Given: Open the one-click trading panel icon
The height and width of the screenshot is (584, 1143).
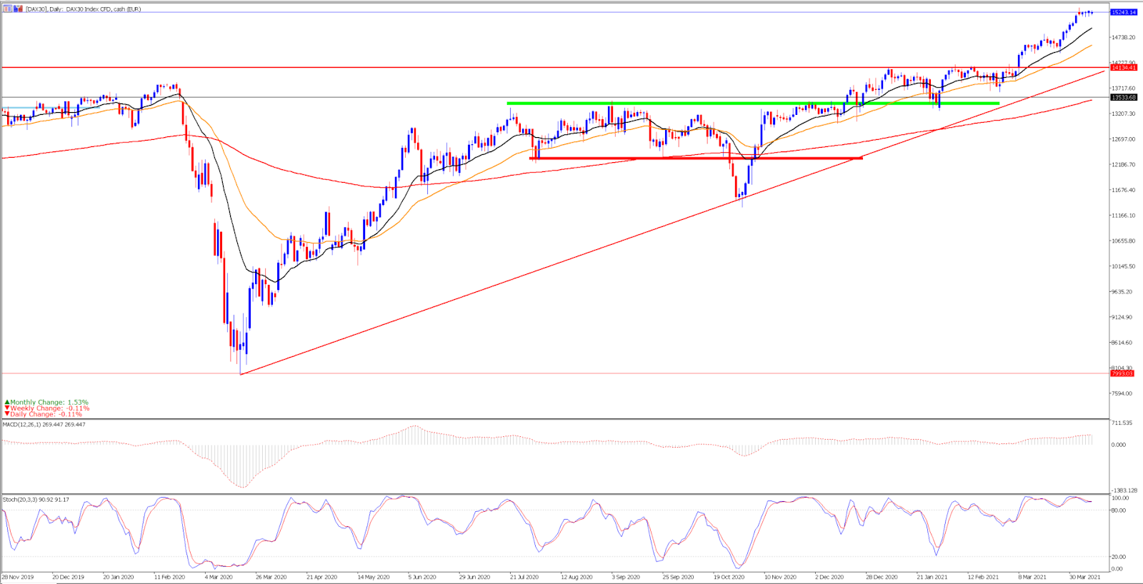Looking at the screenshot, I should 8,9.
